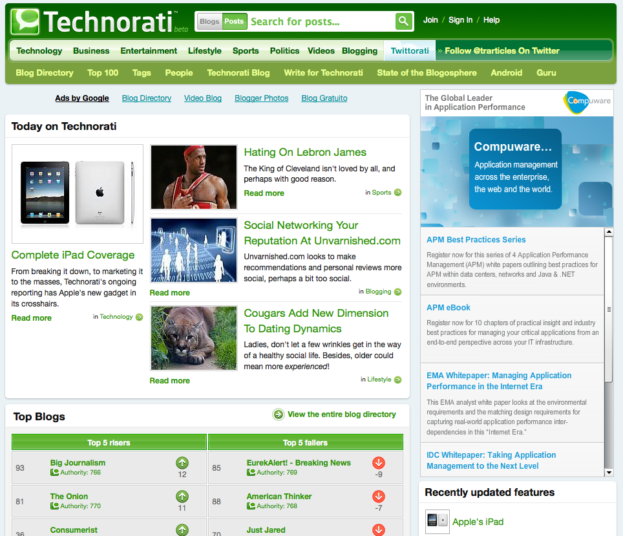Click the Sign In link
This screenshot has width=623, height=536.
(x=461, y=20)
